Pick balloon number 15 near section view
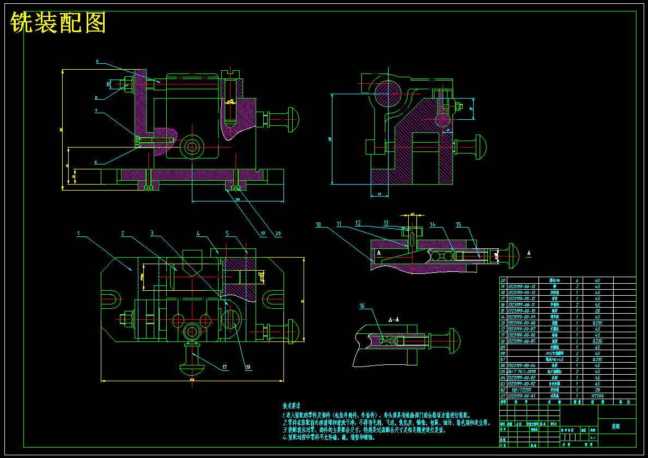 click(x=459, y=224)
